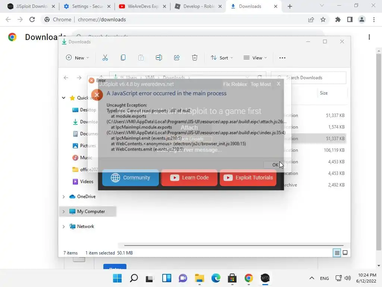
Task: Click OK in the JavaScript error dialog
Action: click(x=275, y=165)
